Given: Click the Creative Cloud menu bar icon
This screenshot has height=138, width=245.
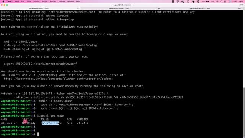Looking at the screenshot, I should (x=183, y=2).
